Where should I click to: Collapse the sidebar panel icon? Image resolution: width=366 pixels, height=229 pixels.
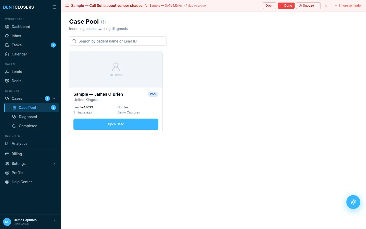click(54, 7)
